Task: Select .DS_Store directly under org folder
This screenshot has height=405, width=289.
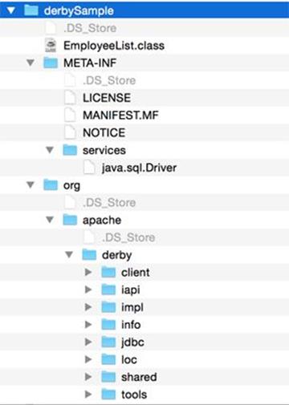Action: pyautogui.click(x=109, y=203)
